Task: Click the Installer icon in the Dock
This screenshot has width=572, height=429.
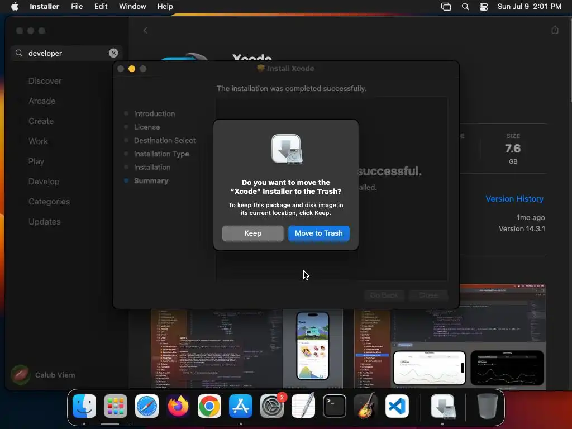Action: [x=442, y=406]
